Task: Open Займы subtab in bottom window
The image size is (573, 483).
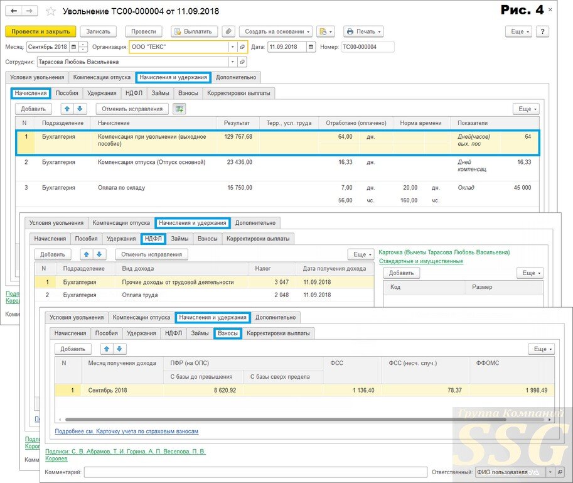Action: point(200,333)
